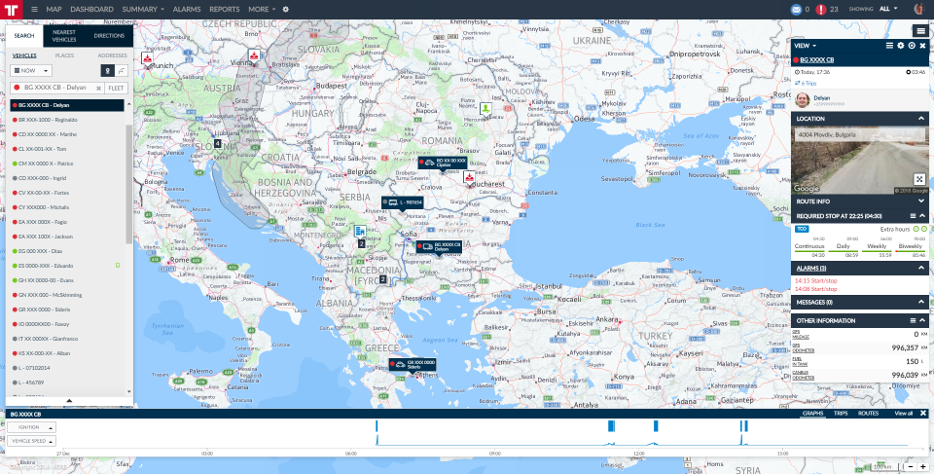
Task: Switch to the Nearest Vehicles tab
Action: [x=64, y=35]
